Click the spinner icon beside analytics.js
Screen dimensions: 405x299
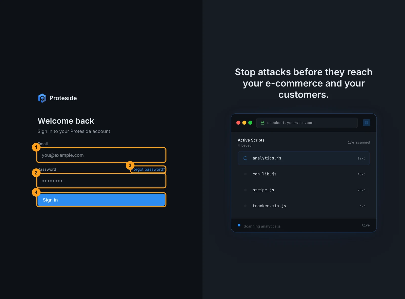pyautogui.click(x=245, y=158)
